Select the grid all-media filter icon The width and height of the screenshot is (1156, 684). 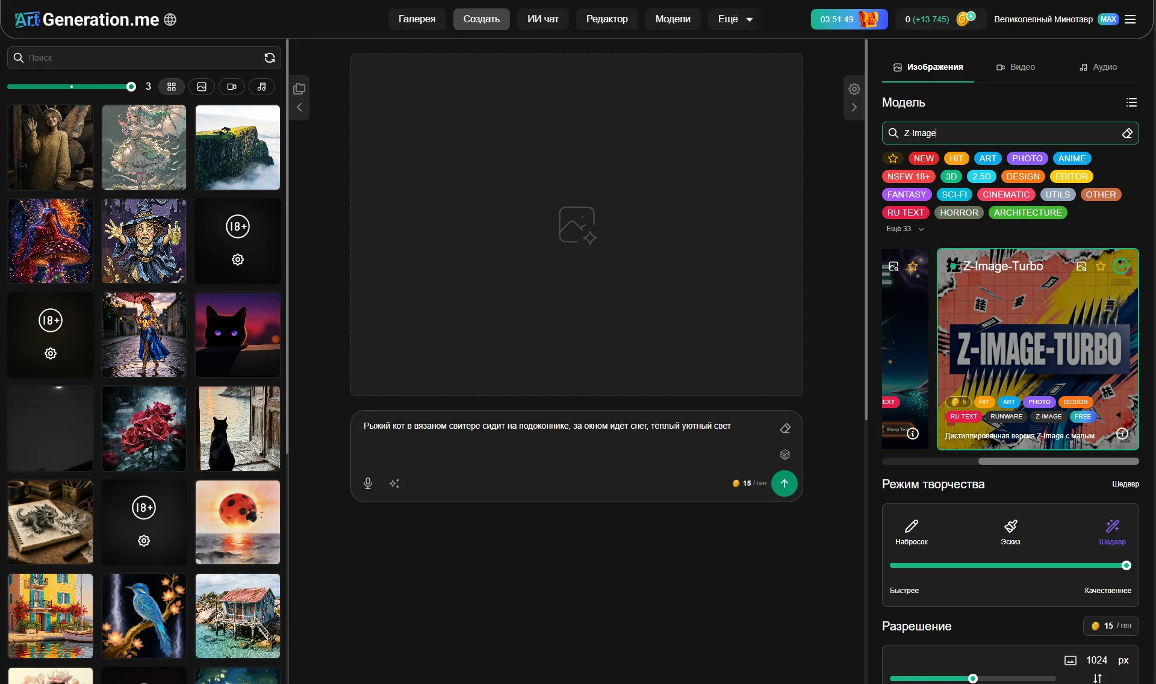click(x=172, y=87)
